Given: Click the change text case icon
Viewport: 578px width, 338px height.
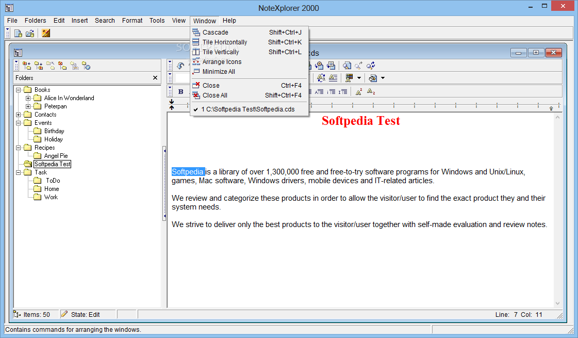Looking at the screenshot, I should click(321, 78).
